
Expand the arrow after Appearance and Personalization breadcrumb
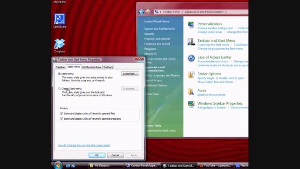(226, 12)
